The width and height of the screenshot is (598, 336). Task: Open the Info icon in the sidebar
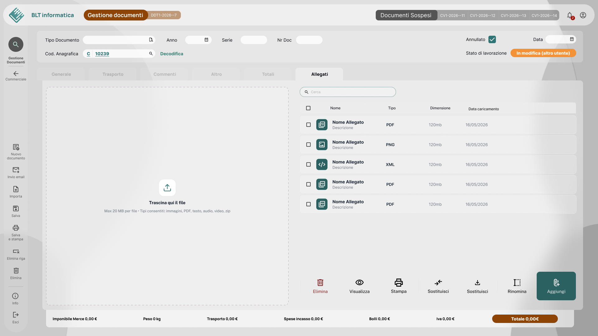(x=15, y=296)
